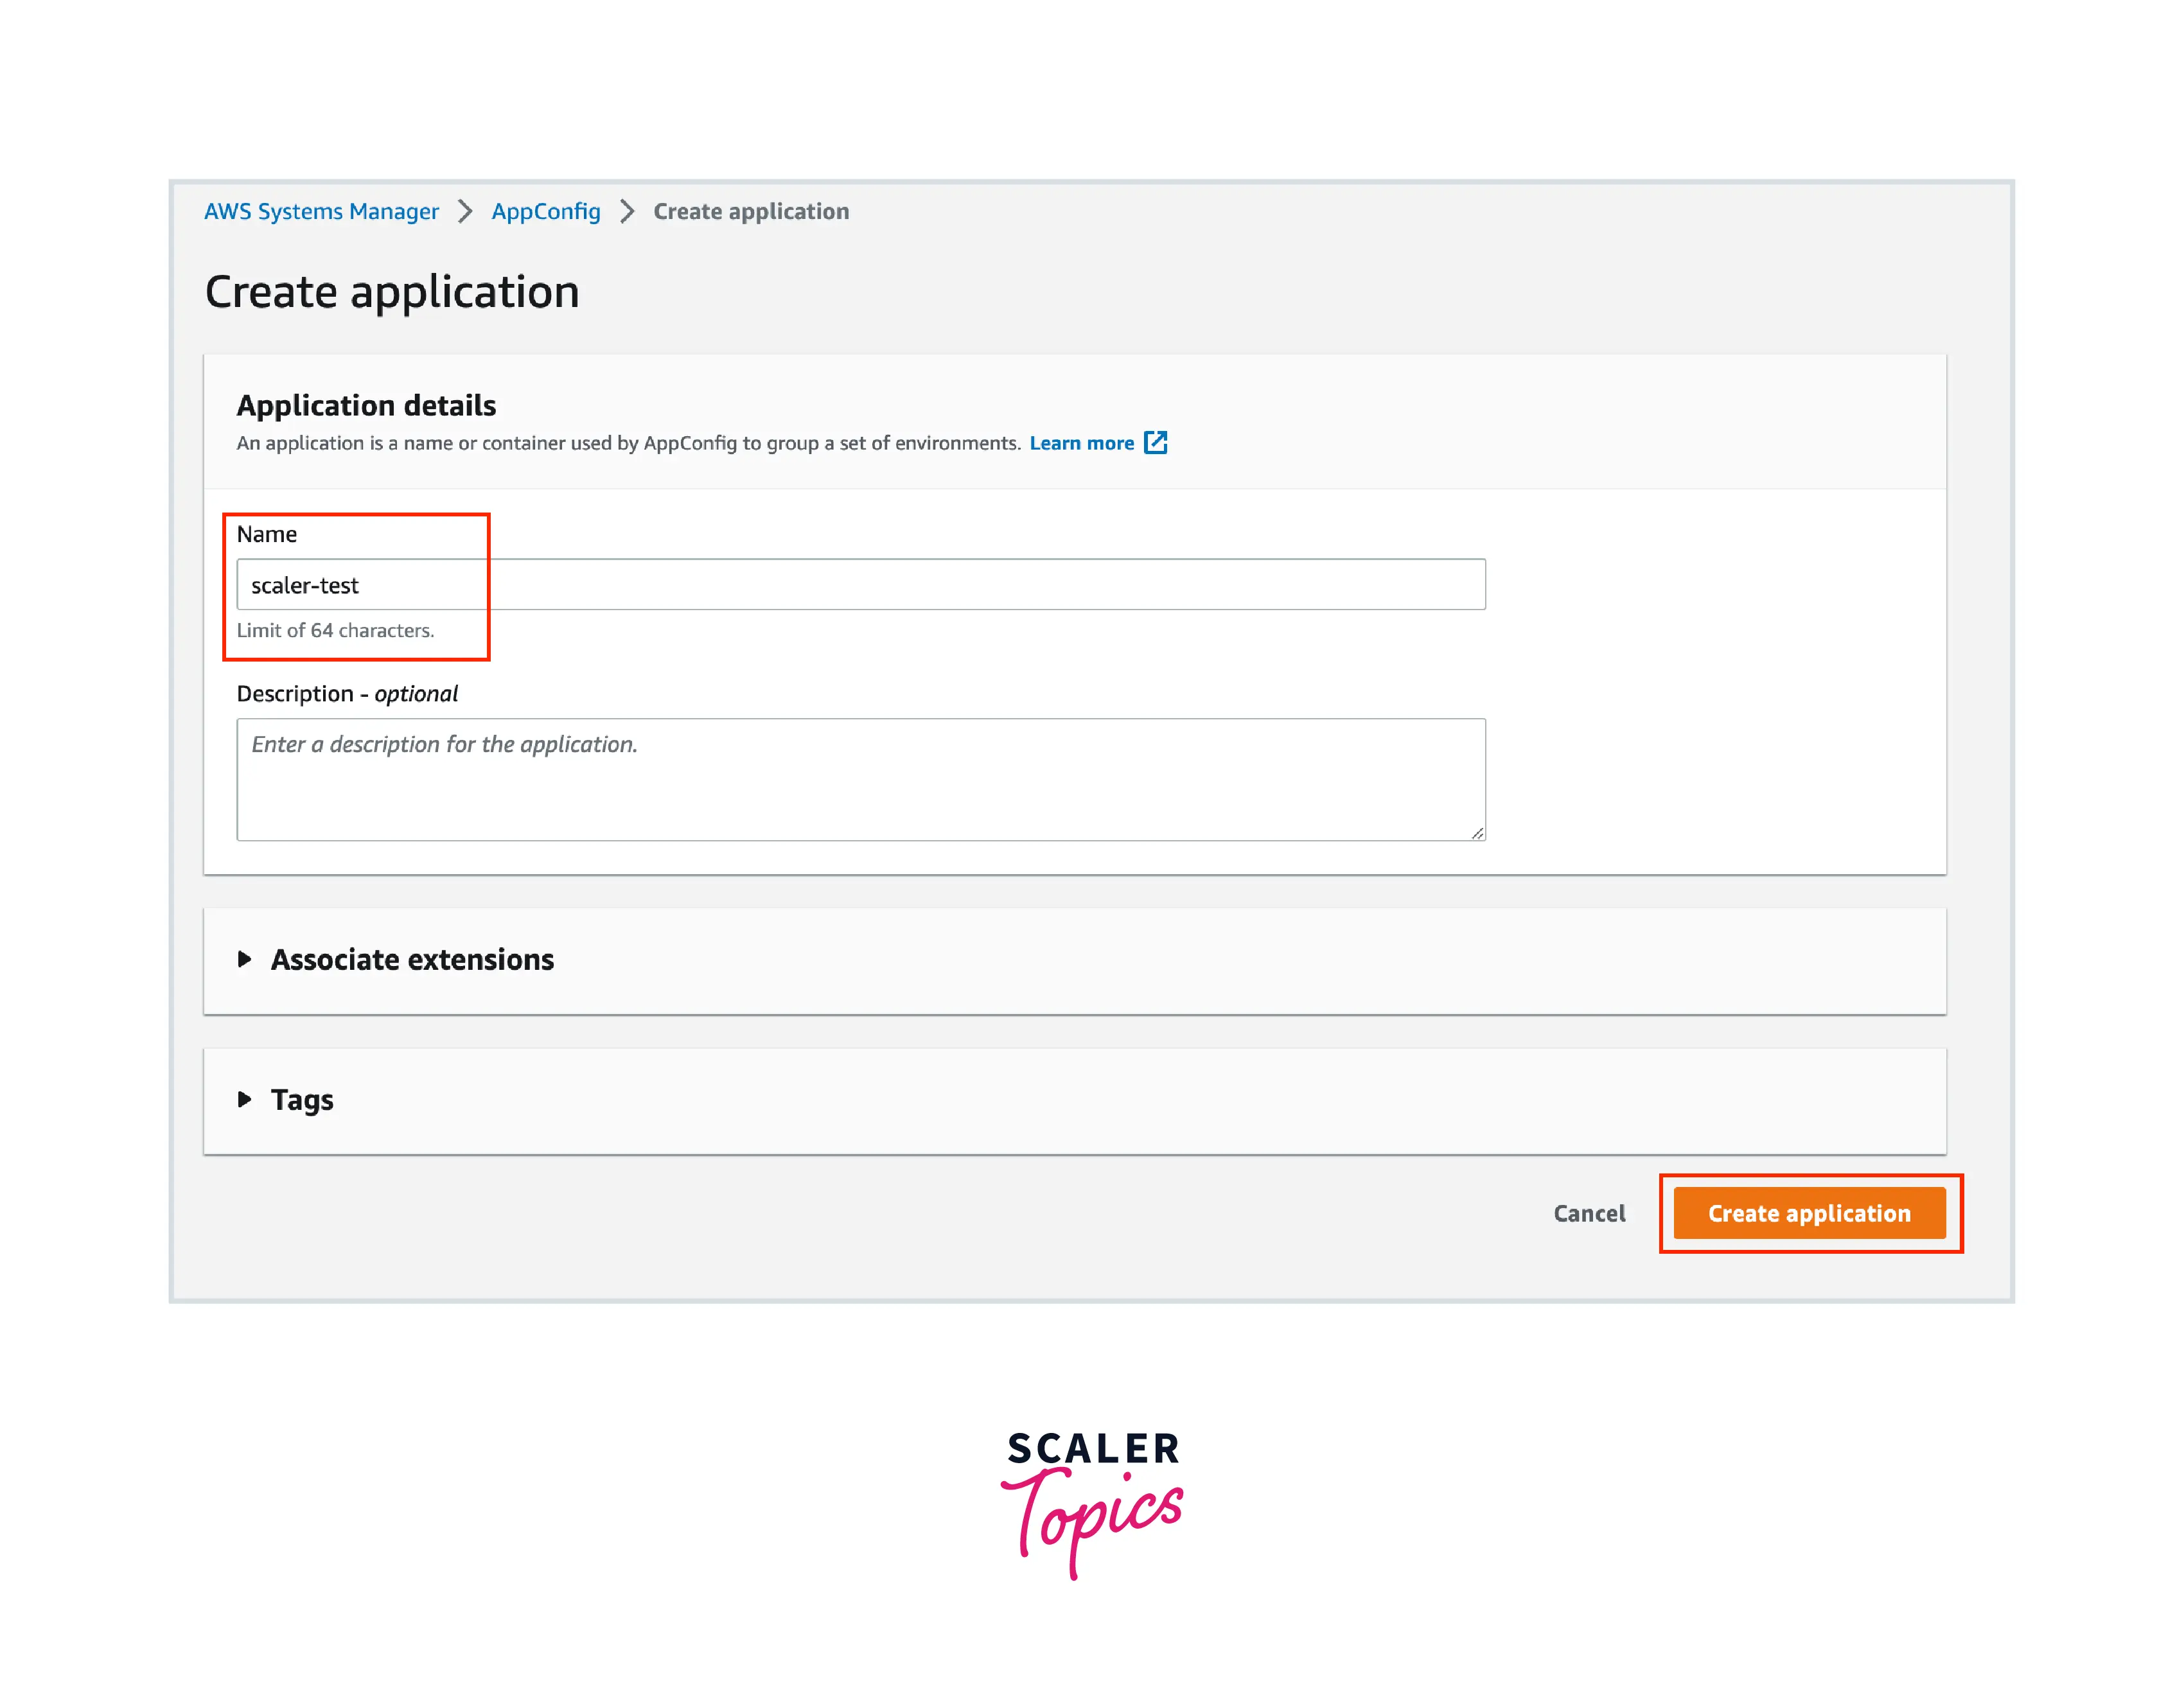Click the triangle icon next to Tags
2184x1704 pixels.
244,1099
